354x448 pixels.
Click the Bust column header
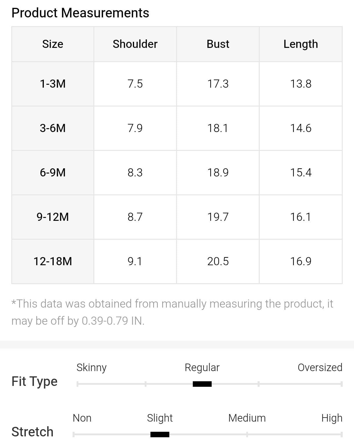click(x=218, y=44)
